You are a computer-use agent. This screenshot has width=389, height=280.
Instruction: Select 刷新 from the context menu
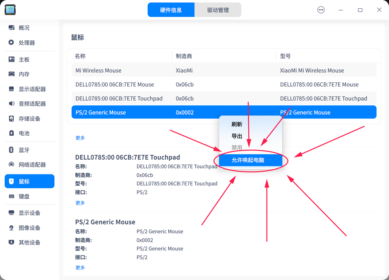click(237, 124)
